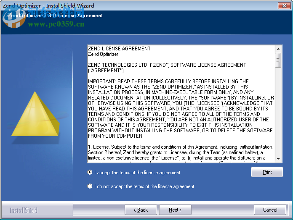
Task: Click the empty scrollbar track below thumb
Action: 278,112
